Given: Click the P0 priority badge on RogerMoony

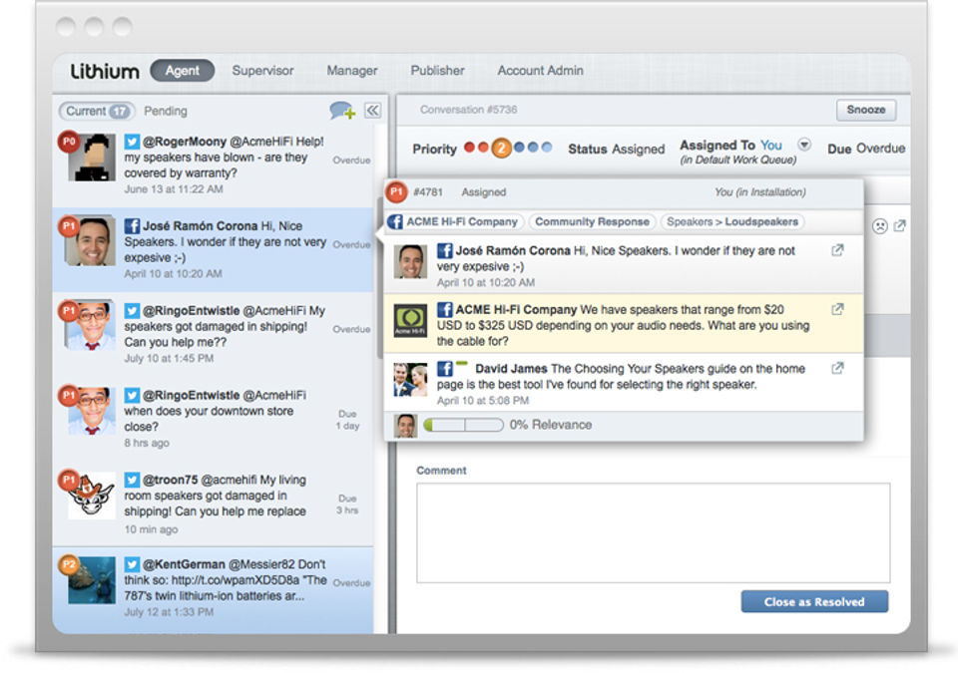Looking at the screenshot, I should point(69,142).
